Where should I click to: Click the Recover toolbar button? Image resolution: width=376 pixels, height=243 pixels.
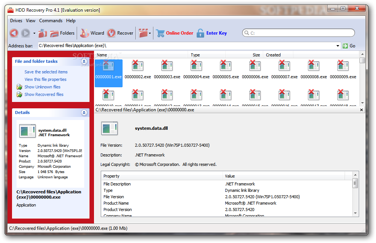(x=120, y=33)
